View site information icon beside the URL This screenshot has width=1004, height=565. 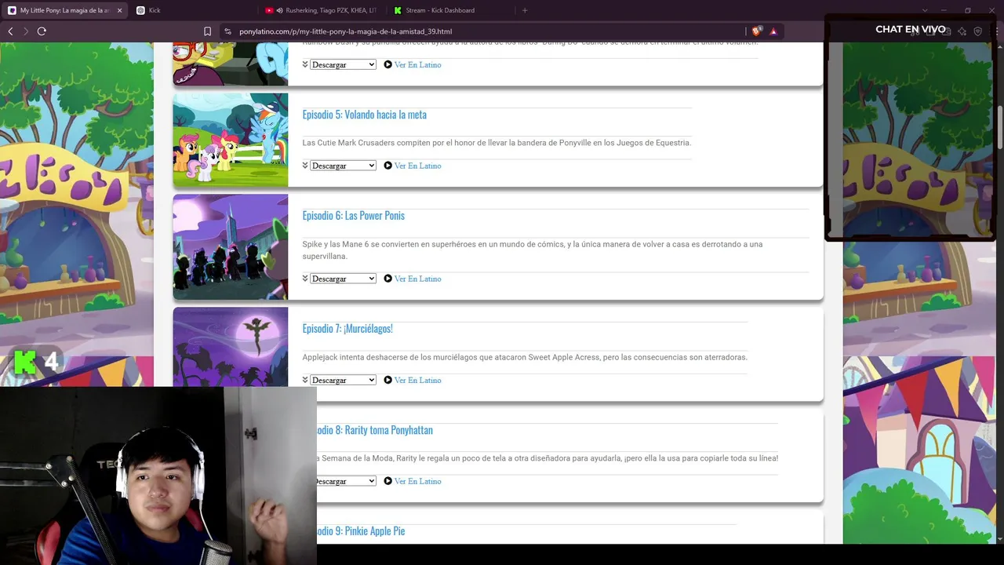point(227,31)
